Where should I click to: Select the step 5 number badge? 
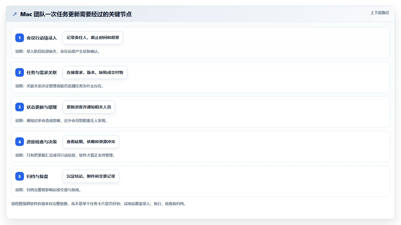pyautogui.click(x=20, y=176)
